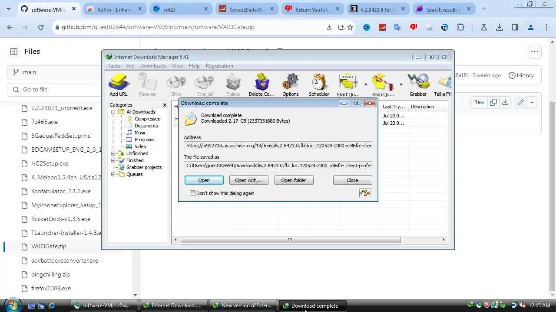556x312 pixels.
Task: Click the Tell a Friend toolbar icon
Action: point(443,85)
